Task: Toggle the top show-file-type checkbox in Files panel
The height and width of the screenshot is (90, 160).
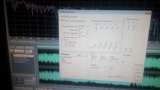Action: (x=14, y=77)
